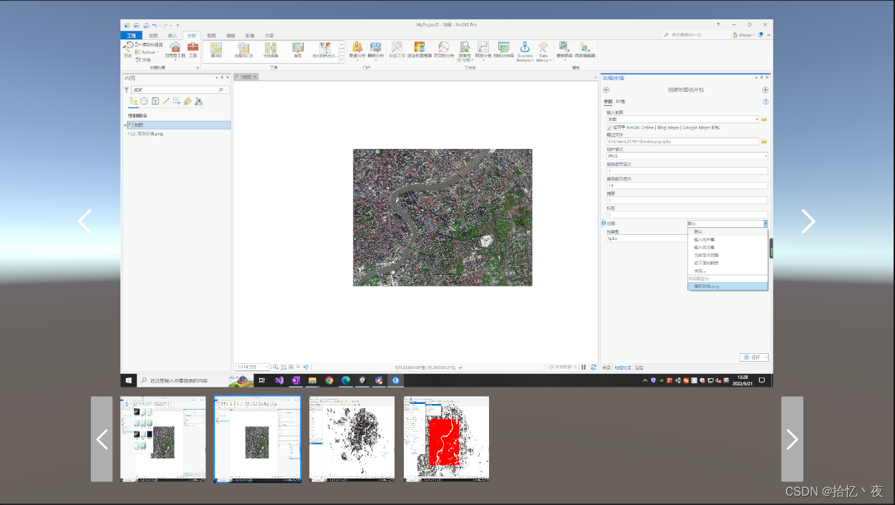Image resolution: width=895 pixels, height=505 pixels.
Task: Click the output file path field
Action: pos(683,141)
